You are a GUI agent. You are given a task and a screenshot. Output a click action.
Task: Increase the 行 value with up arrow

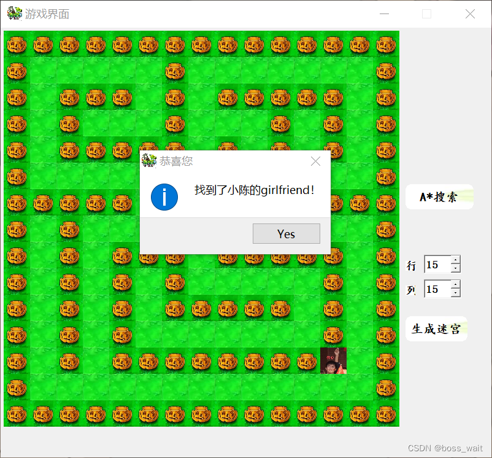(x=456, y=260)
